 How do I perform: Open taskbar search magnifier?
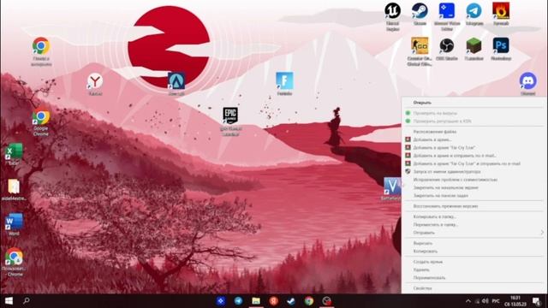tap(27, 300)
